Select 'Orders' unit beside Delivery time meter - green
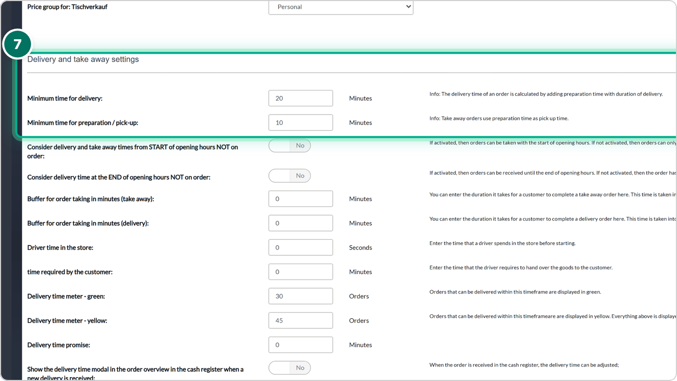The height and width of the screenshot is (381, 677). pyautogui.click(x=359, y=296)
